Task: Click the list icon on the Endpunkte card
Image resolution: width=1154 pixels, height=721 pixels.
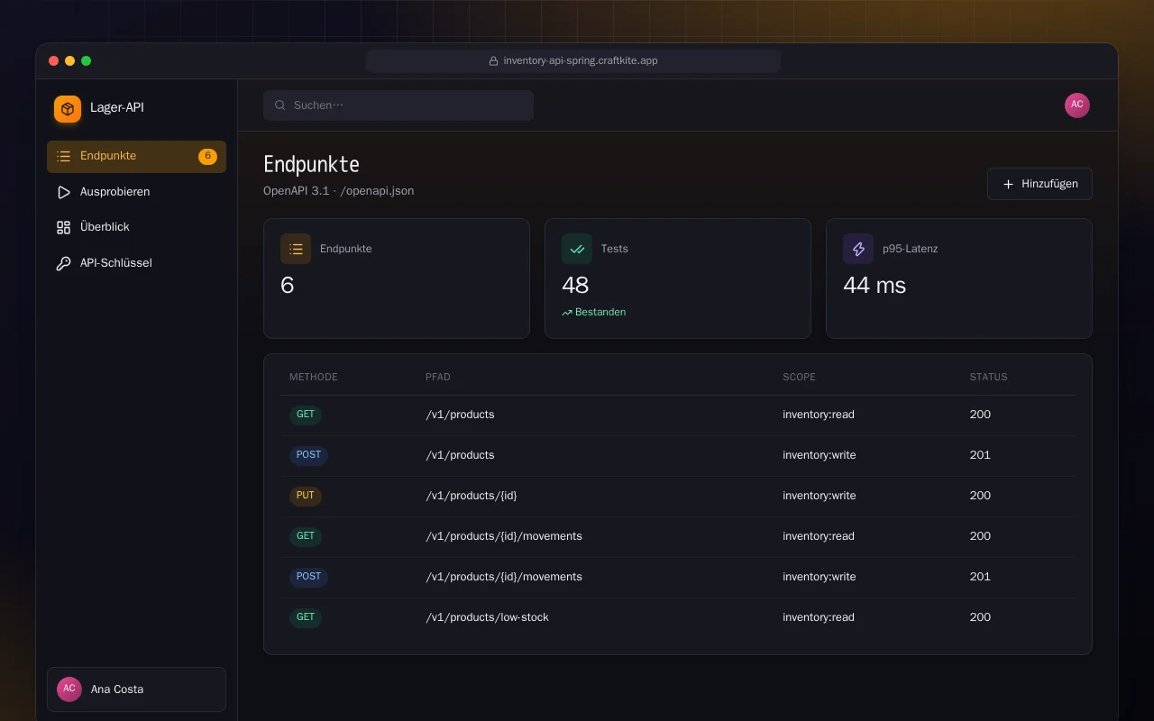Action: (x=296, y=249)
